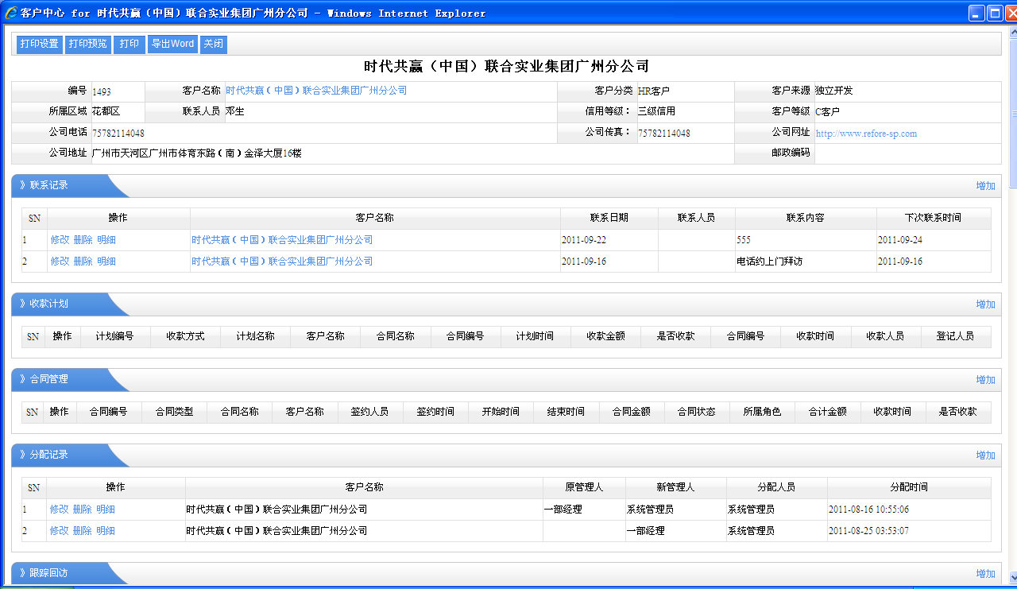Image resolution: width=1017 pixels, height=589 pixels.
Task: Click 增加 in the 收款计划 section
Action: pos(985,304)
